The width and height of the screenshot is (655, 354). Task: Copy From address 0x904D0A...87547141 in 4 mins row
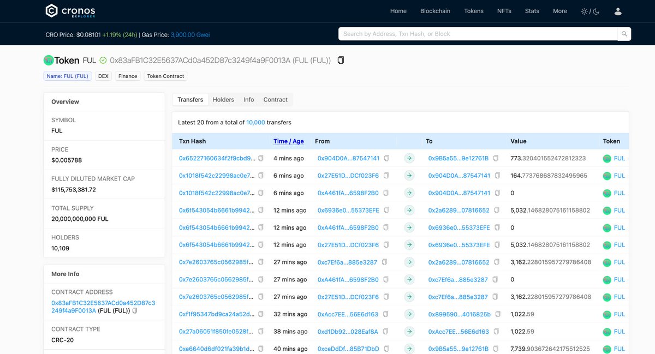(x=386, y=158)
